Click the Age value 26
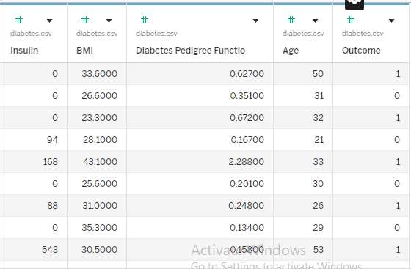This screenshot has width=411, height=269. tap(319, 206)
